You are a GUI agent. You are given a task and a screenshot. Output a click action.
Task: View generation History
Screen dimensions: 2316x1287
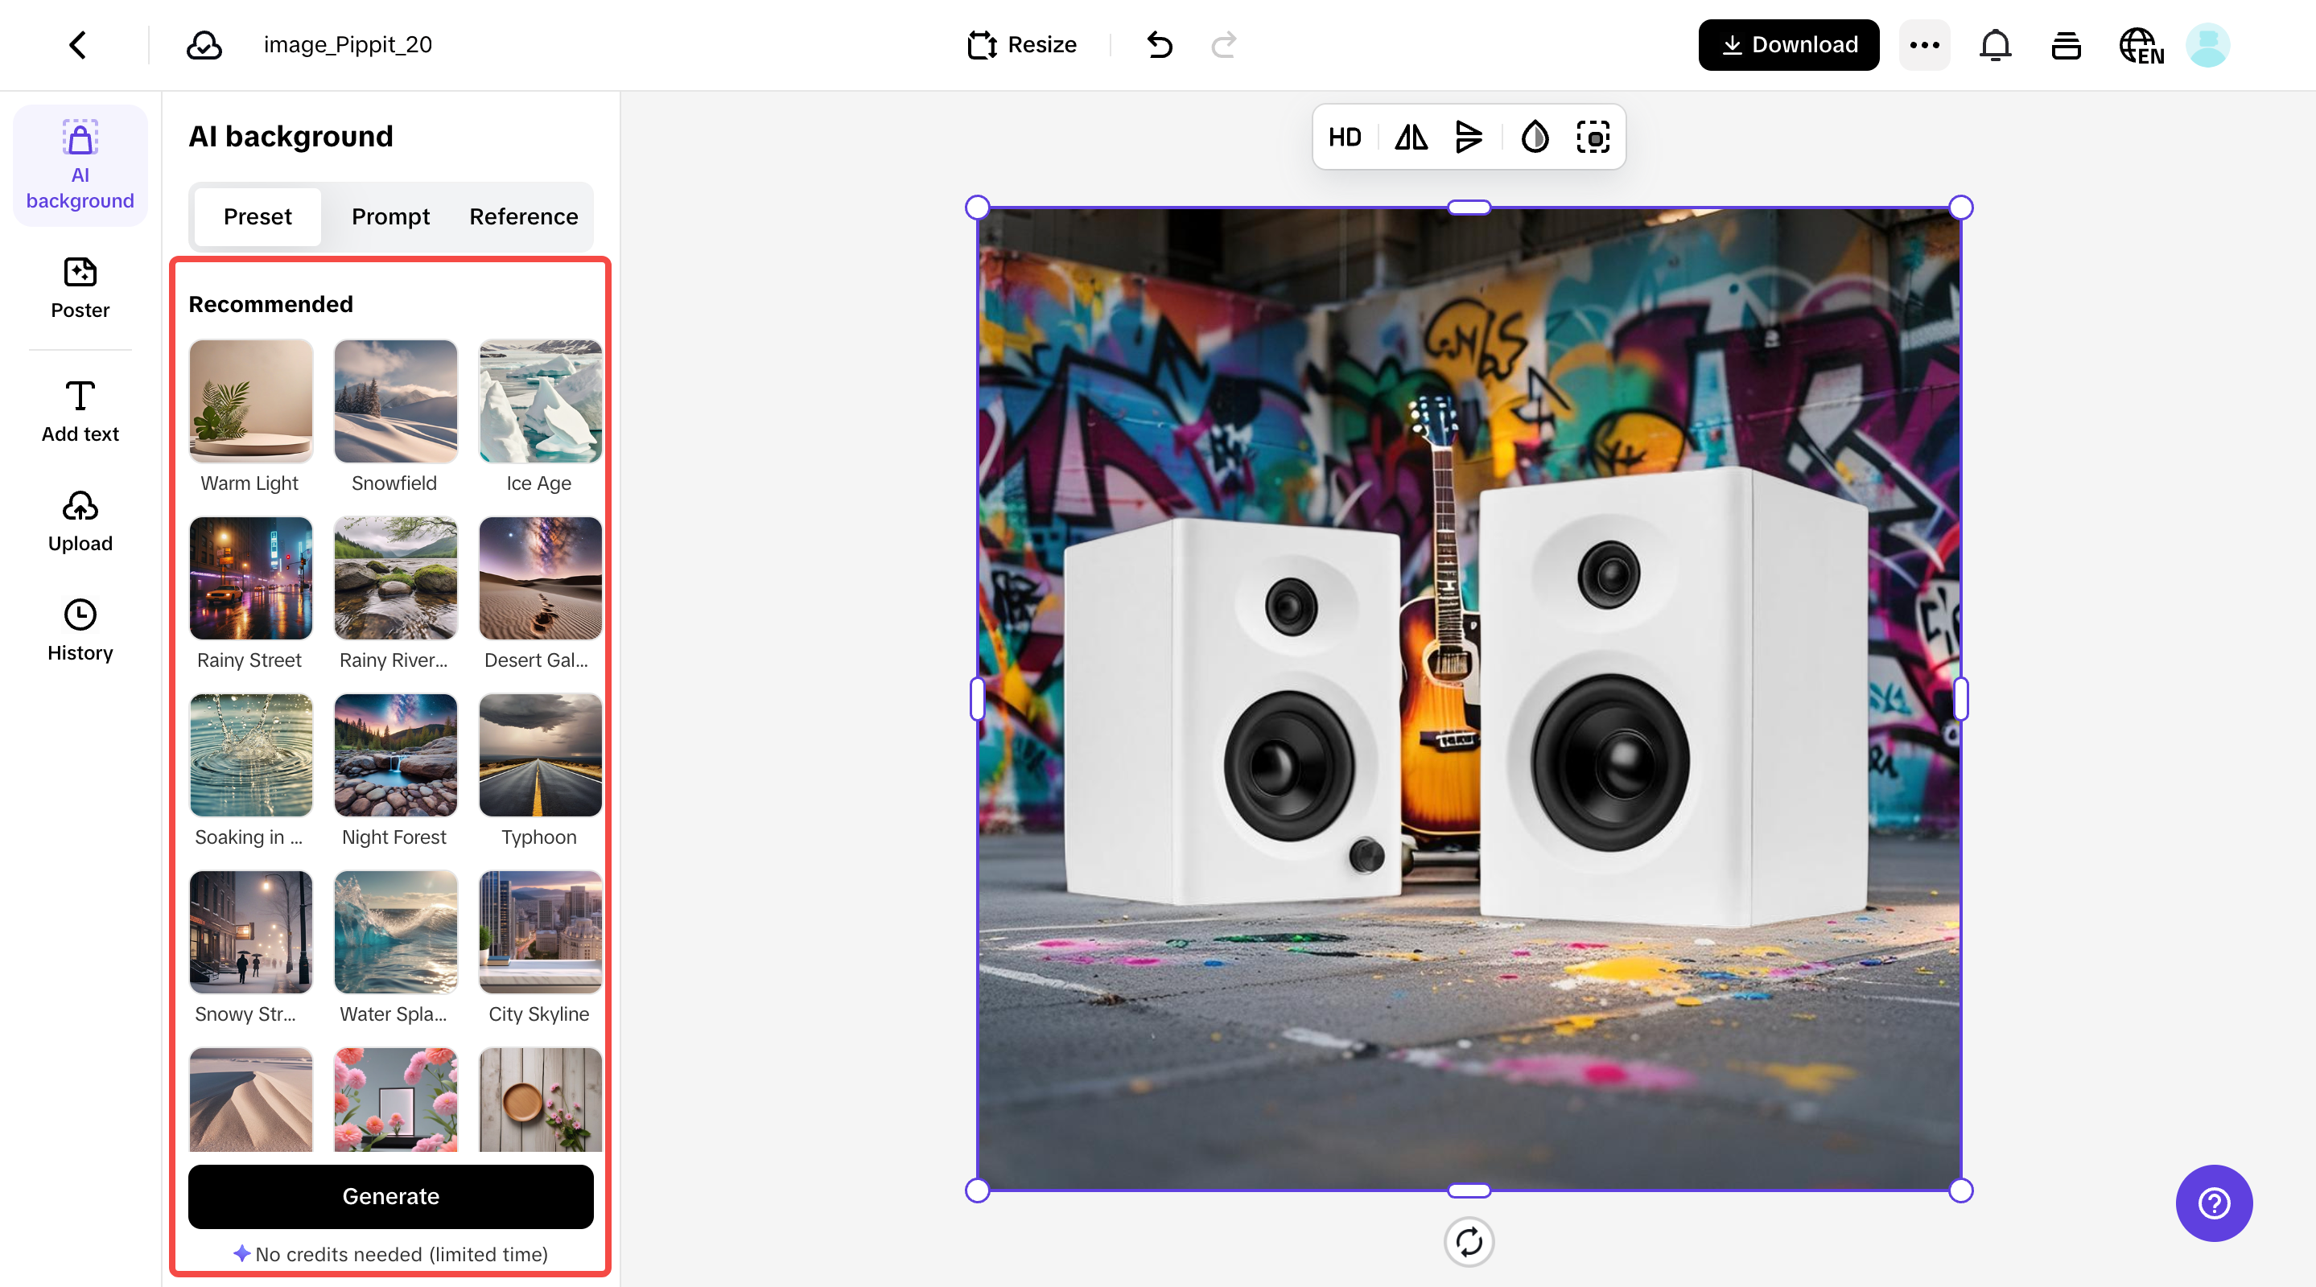click(80, 629)
